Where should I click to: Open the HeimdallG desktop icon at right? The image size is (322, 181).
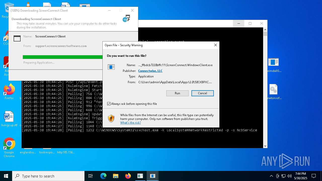[274, 65]
